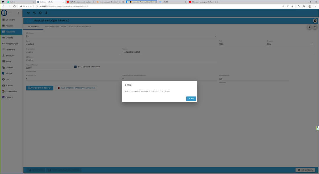Click the DB Name input field

(x=121, y=60)
